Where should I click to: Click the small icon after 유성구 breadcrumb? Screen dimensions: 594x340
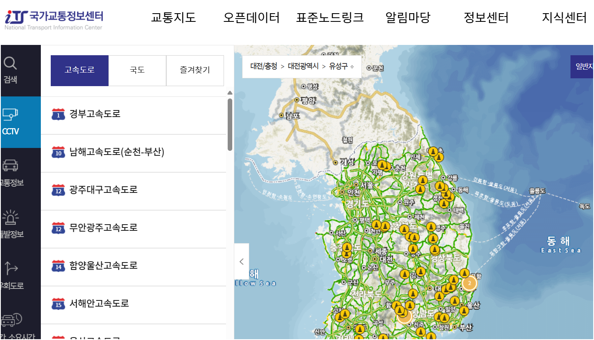tap(352, 66)
